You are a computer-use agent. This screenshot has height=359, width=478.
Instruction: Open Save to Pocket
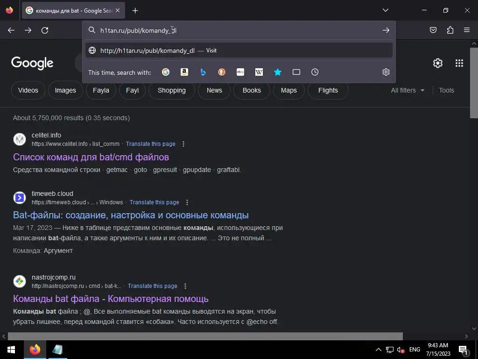(433, 30)
